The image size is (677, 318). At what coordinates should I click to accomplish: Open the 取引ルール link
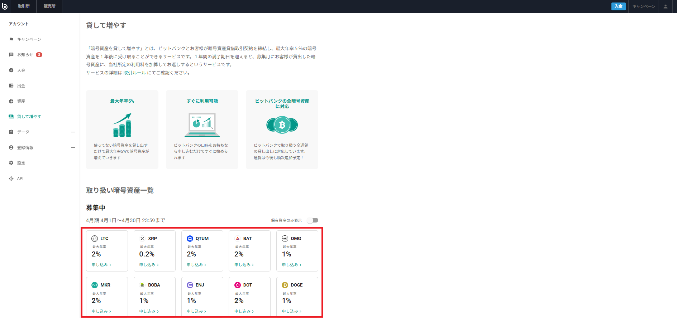tap(134, 73)
